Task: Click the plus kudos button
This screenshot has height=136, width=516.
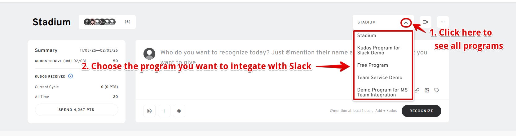Action: click(164, 111)
